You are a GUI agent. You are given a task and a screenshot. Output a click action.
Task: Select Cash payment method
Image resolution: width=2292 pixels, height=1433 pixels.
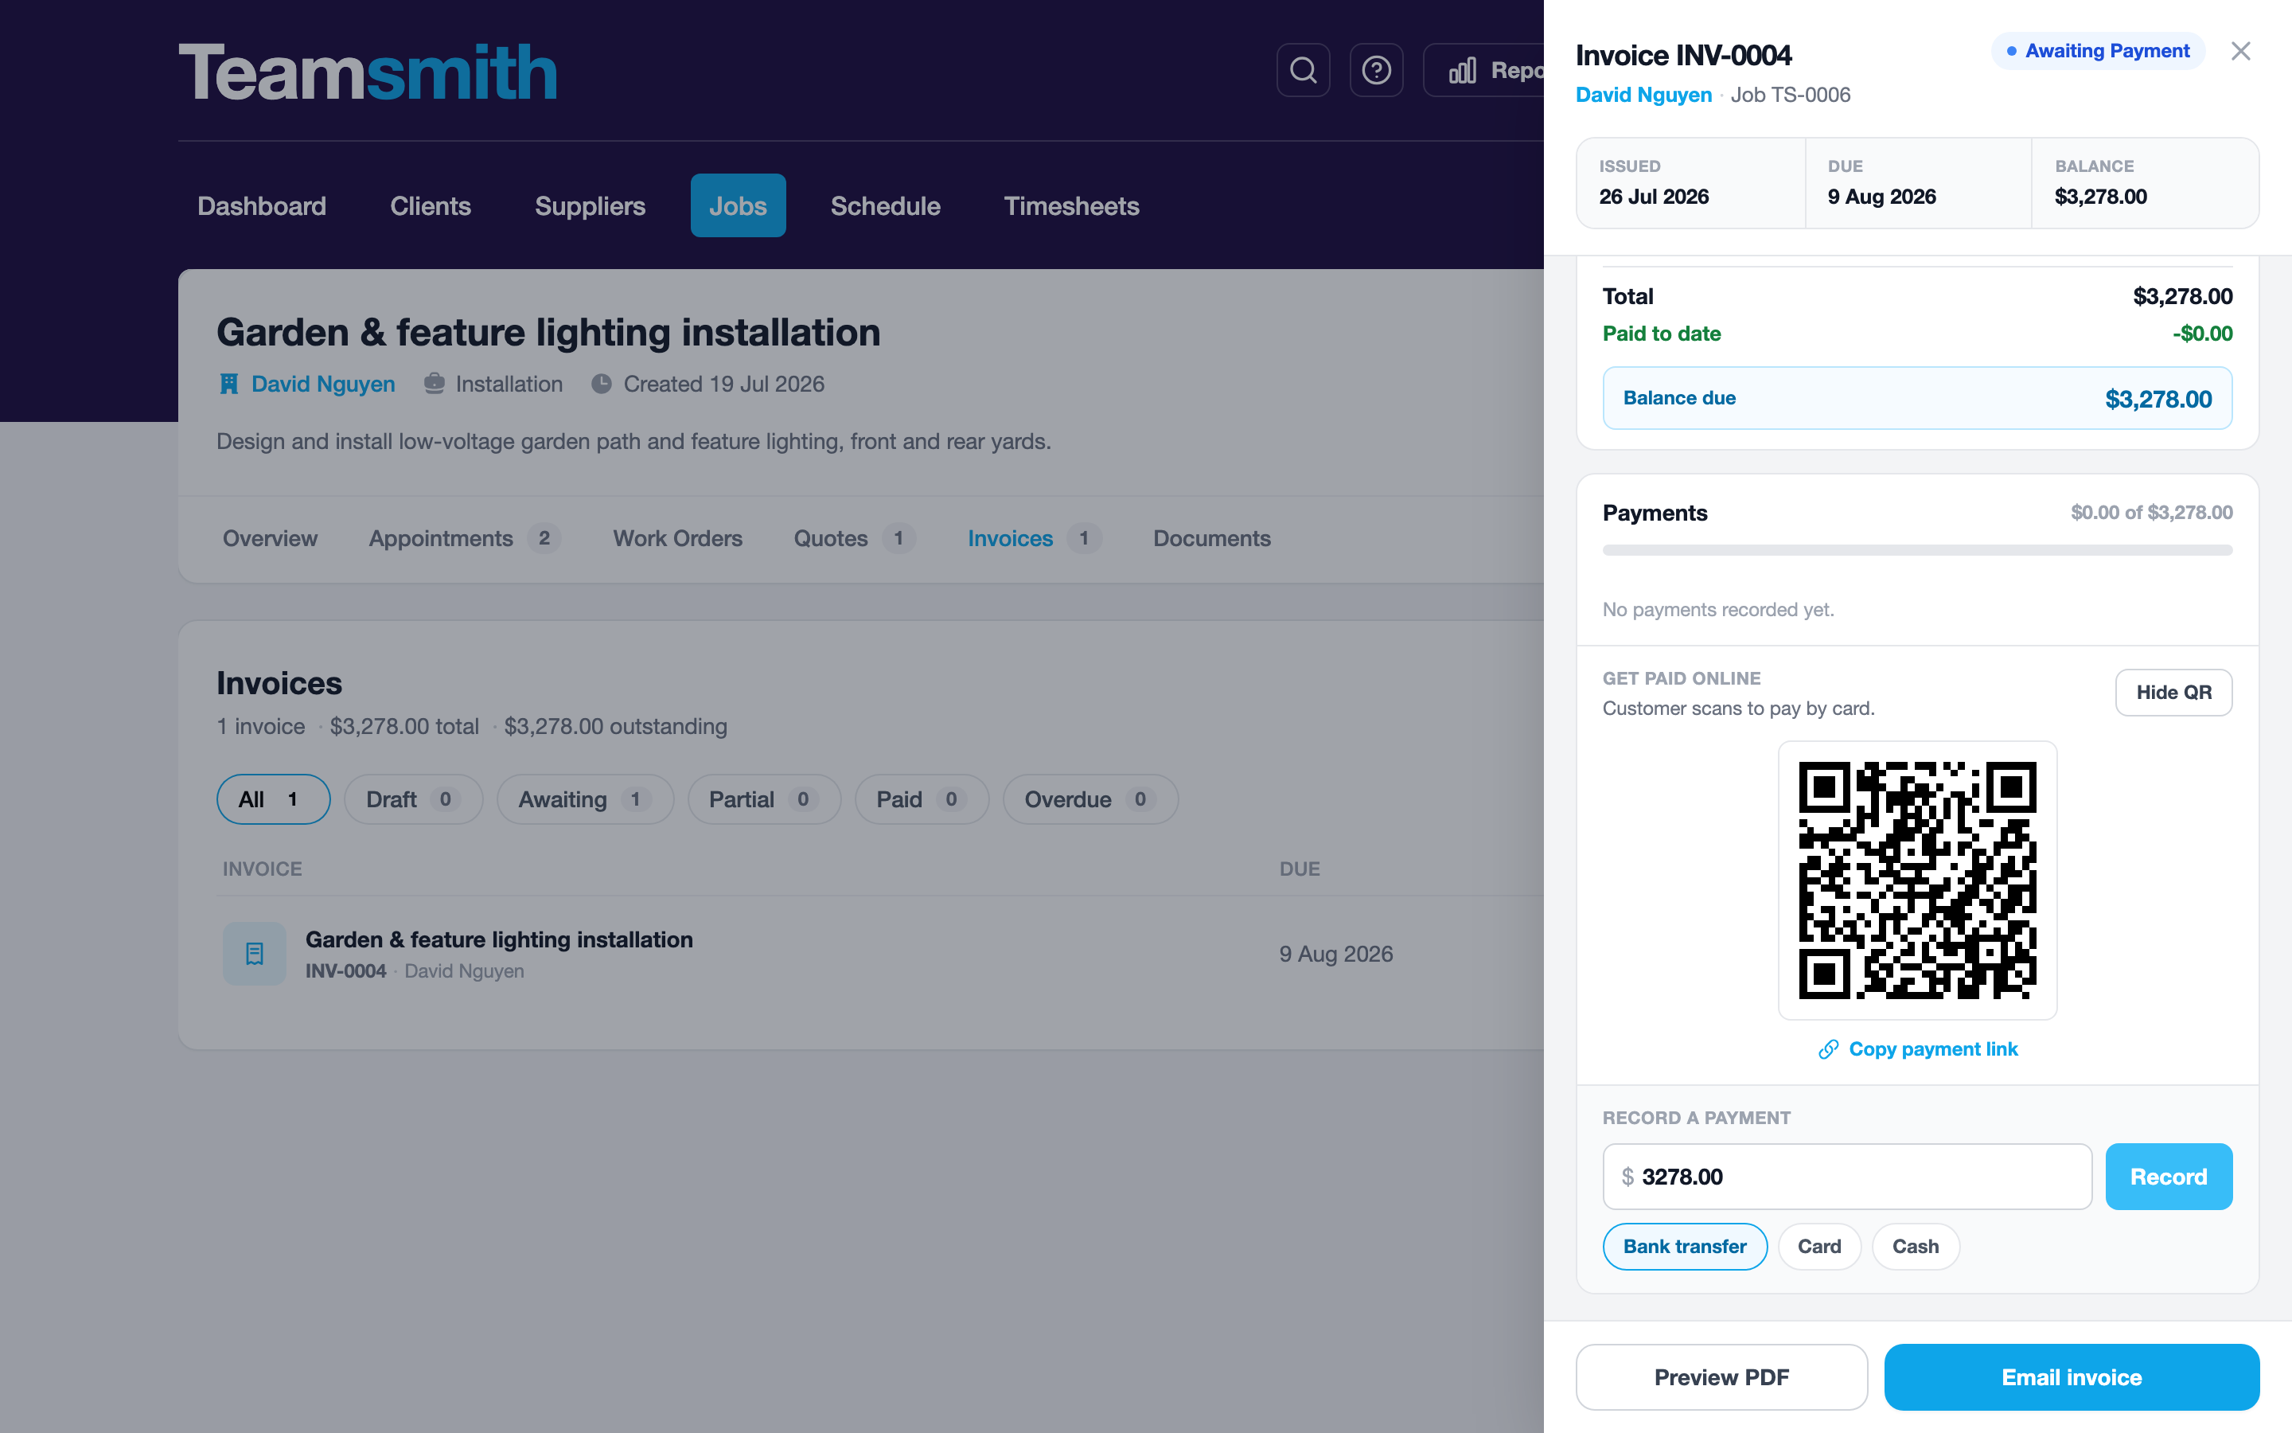pyautogui.click(x=1915, y=1246)
